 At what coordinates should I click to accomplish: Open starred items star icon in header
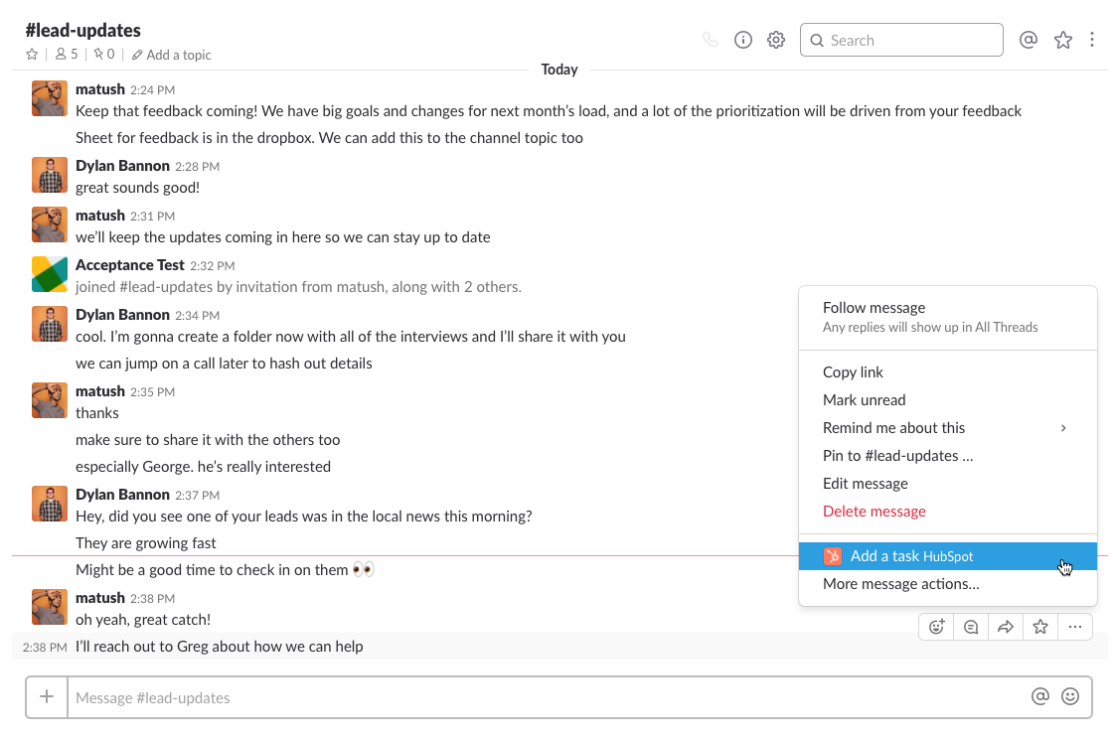pos(1062,40)
